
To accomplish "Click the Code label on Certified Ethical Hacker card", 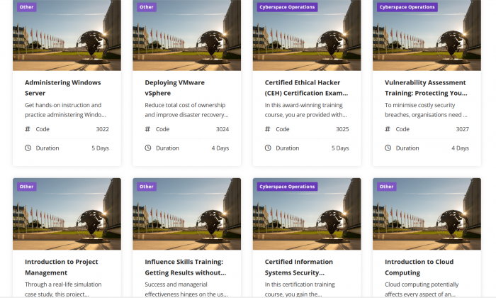I will (x=283, y=129).
